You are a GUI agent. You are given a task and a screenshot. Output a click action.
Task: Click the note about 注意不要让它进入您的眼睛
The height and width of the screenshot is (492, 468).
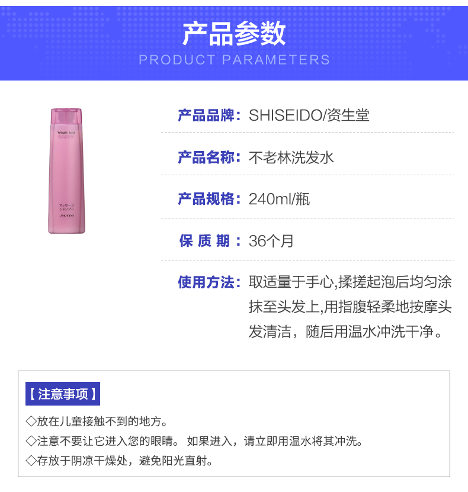[x=194, y=441]
